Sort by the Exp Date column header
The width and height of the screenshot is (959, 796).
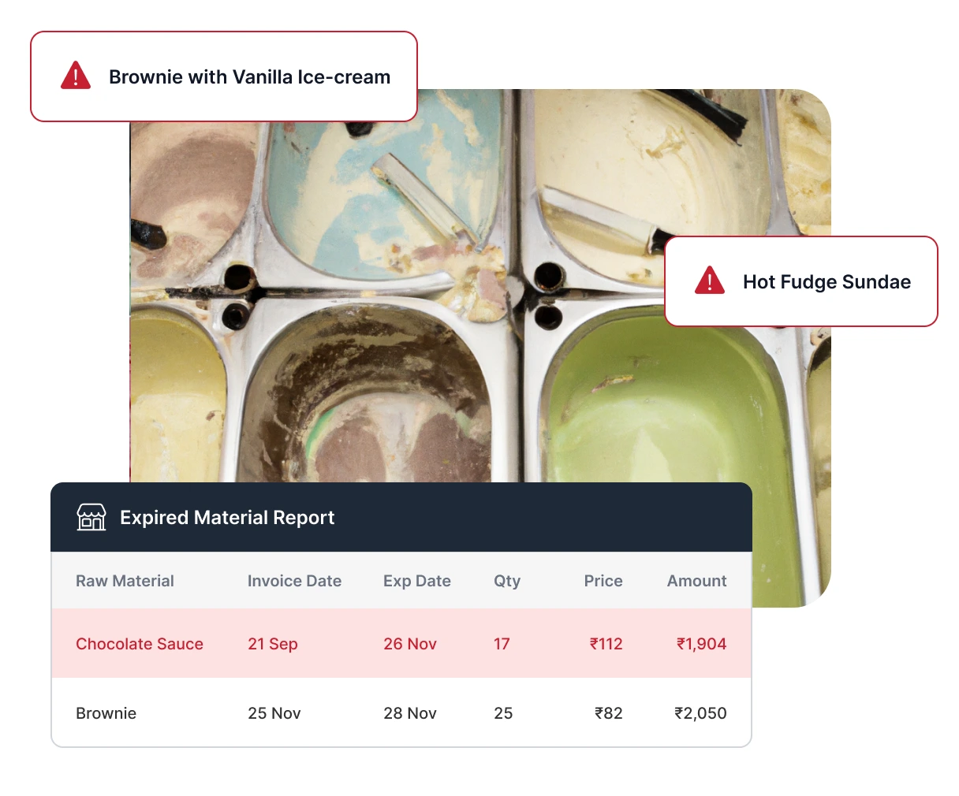click(x=417, y=581)
